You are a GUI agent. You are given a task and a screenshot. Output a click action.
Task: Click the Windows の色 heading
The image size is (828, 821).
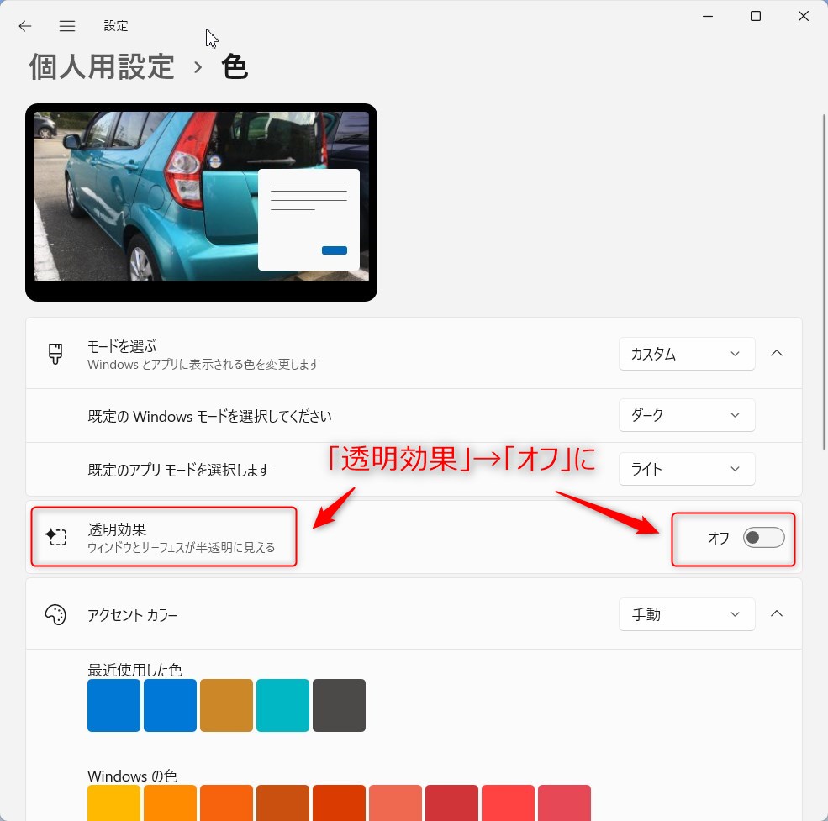point(132,776)
